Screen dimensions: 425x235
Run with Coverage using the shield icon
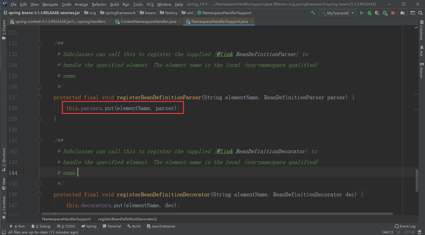click(377, 13)
